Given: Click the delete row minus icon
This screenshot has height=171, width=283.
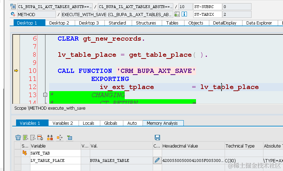Looking at the screenshot, I should coord(40,137).
